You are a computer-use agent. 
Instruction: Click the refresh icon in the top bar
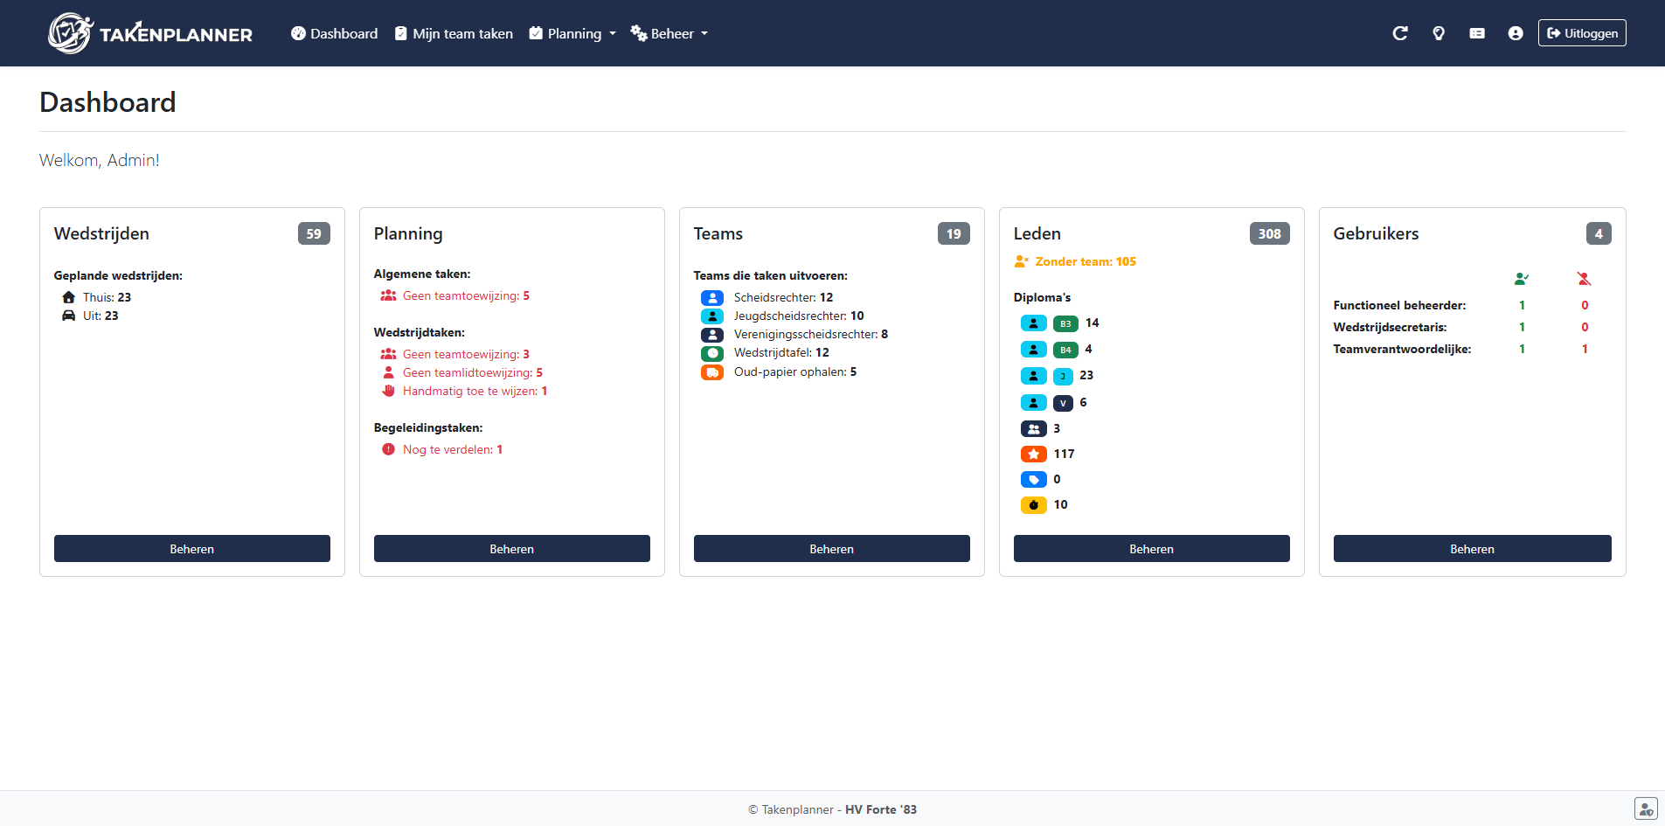click(x=1400, y=32)
